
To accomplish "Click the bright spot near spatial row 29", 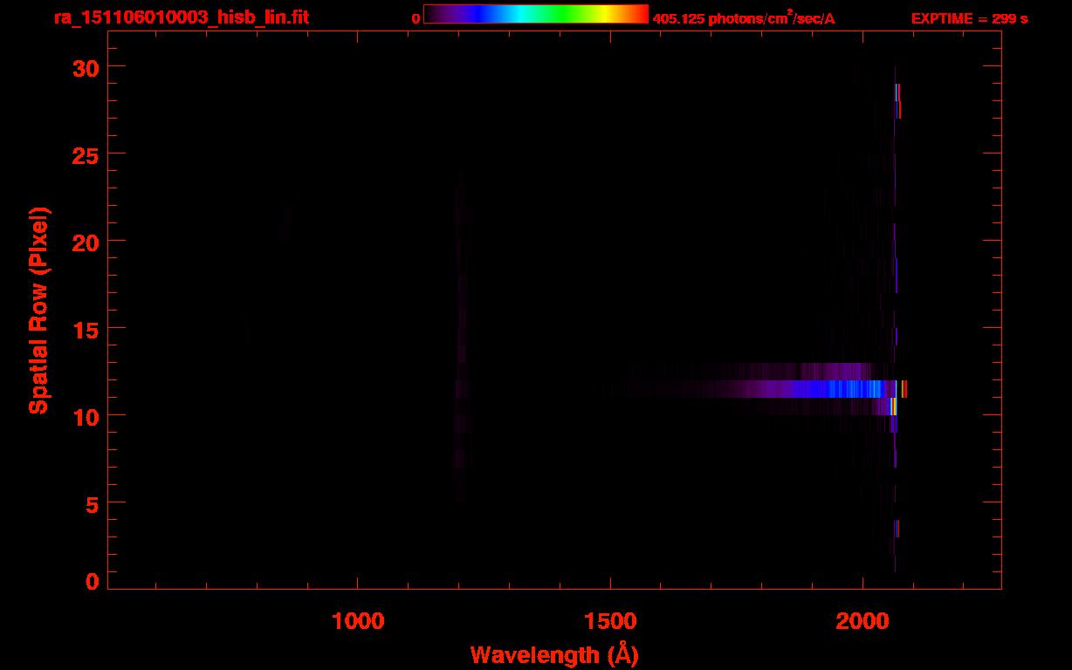I will [x=897, y=94].
